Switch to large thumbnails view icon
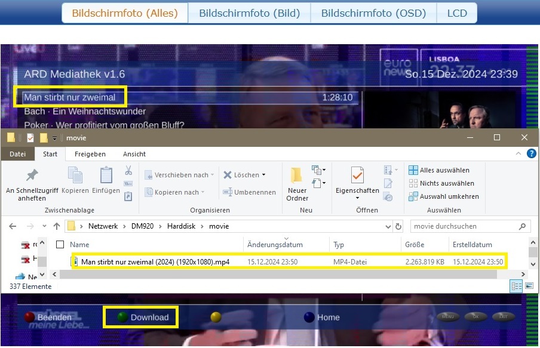 tap(529, 286)
